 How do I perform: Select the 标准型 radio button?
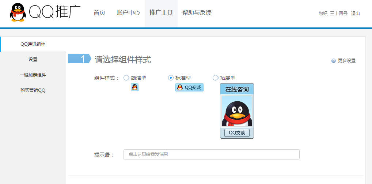coord(171,78)
